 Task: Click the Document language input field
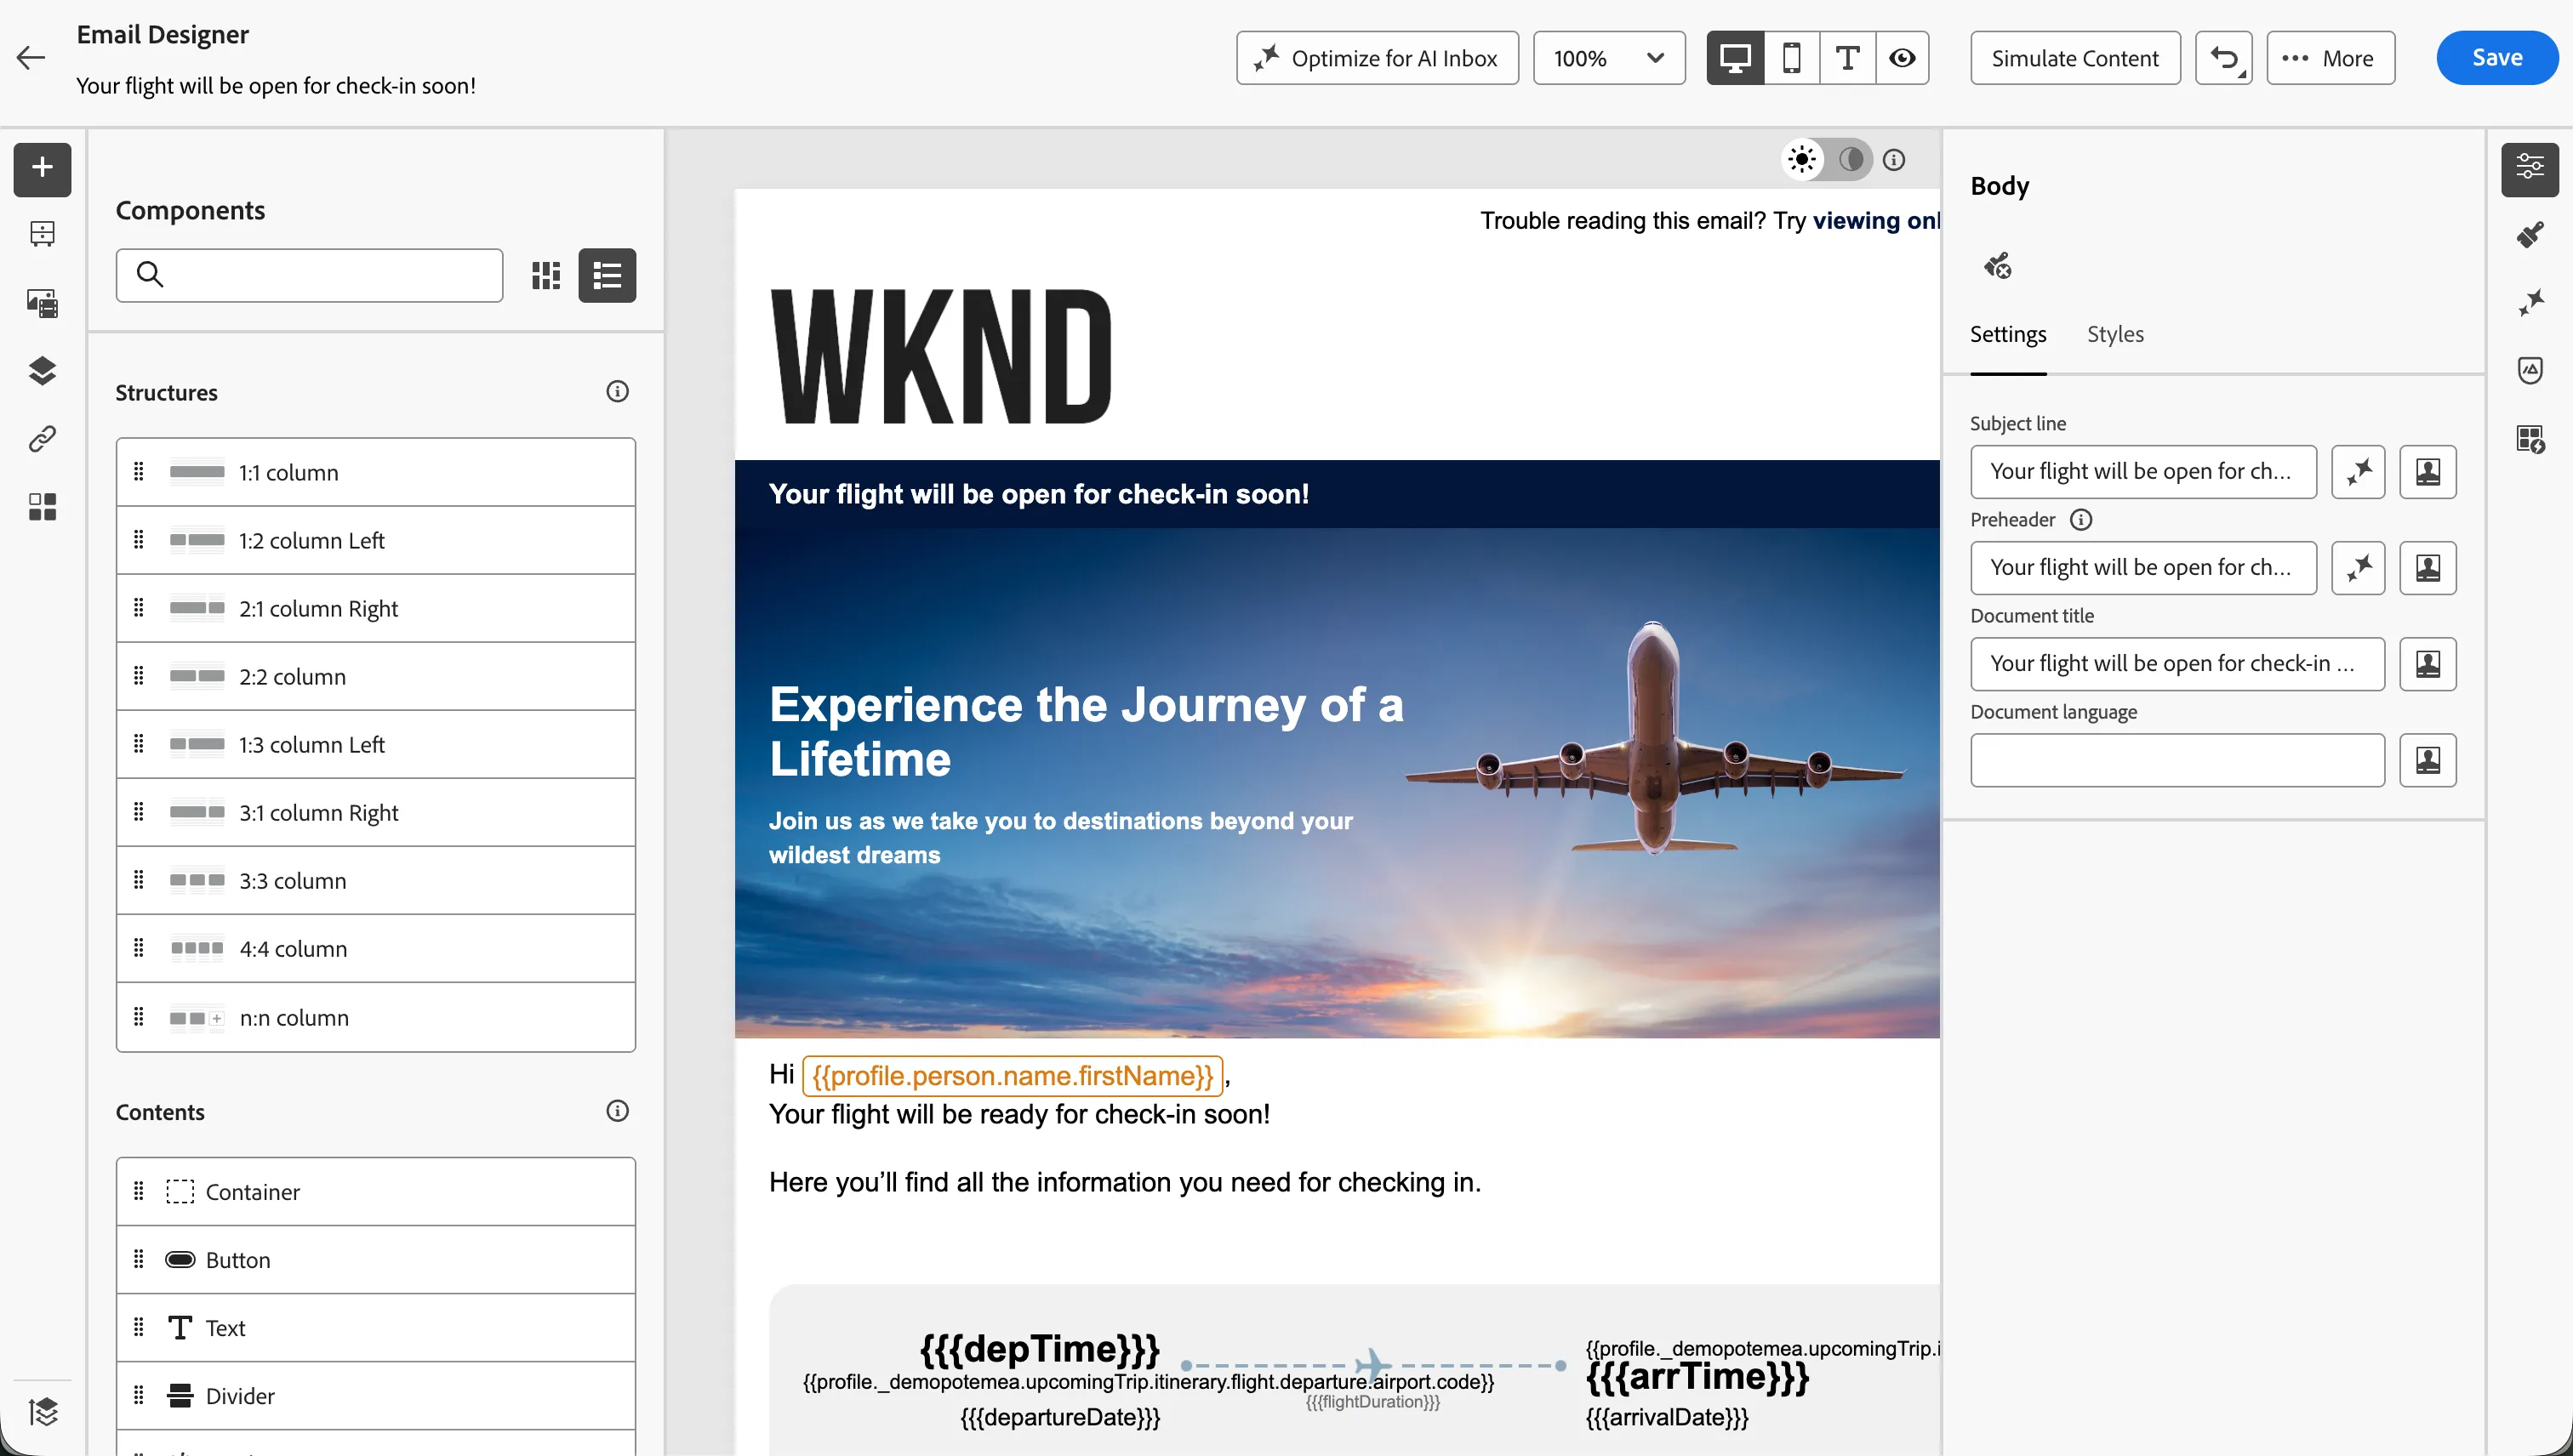(x=2176, y=760)
